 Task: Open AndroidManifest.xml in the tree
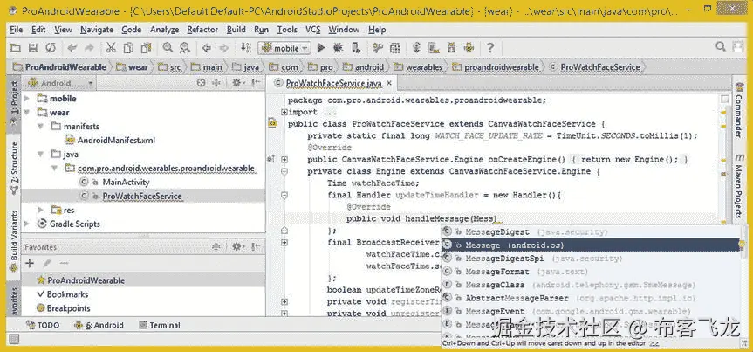point(111,141)
